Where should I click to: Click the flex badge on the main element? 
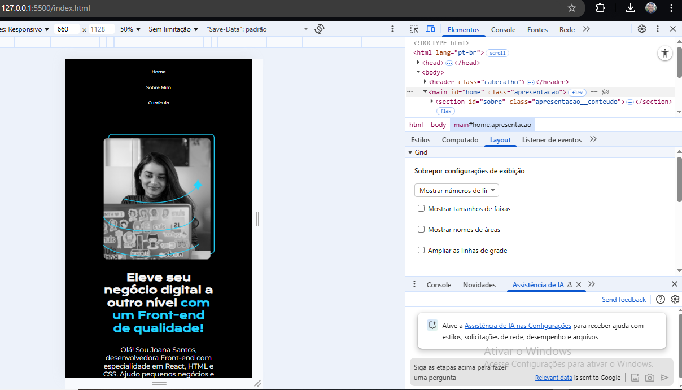pos(577,92)
